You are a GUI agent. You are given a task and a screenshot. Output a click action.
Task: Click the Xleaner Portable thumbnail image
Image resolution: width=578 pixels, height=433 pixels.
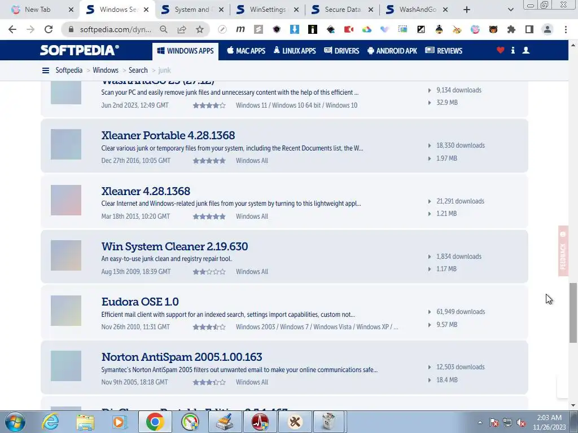(x=66, y=144)
